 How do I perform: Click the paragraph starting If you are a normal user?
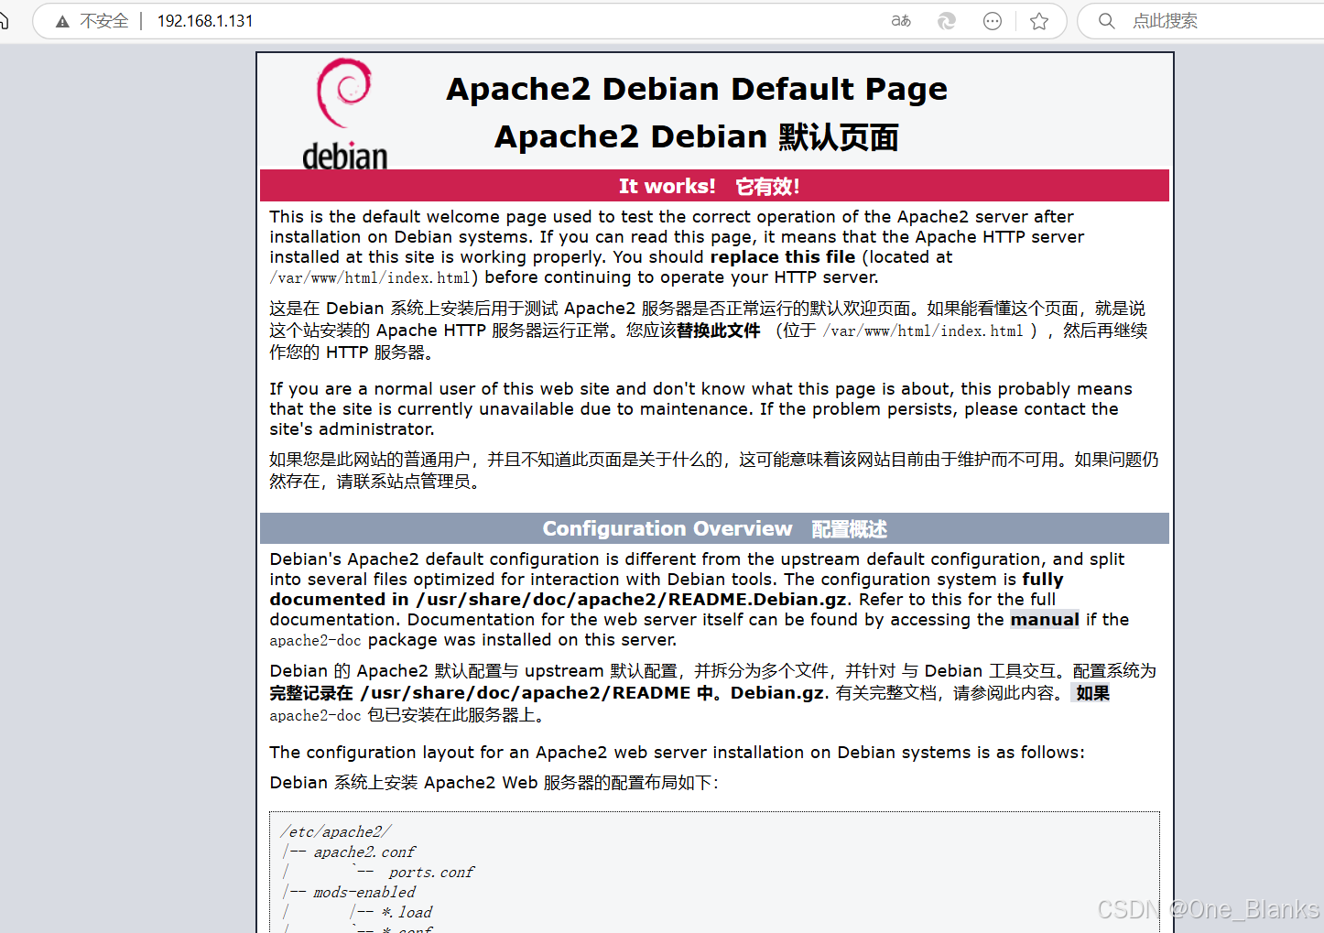point(700,409)
